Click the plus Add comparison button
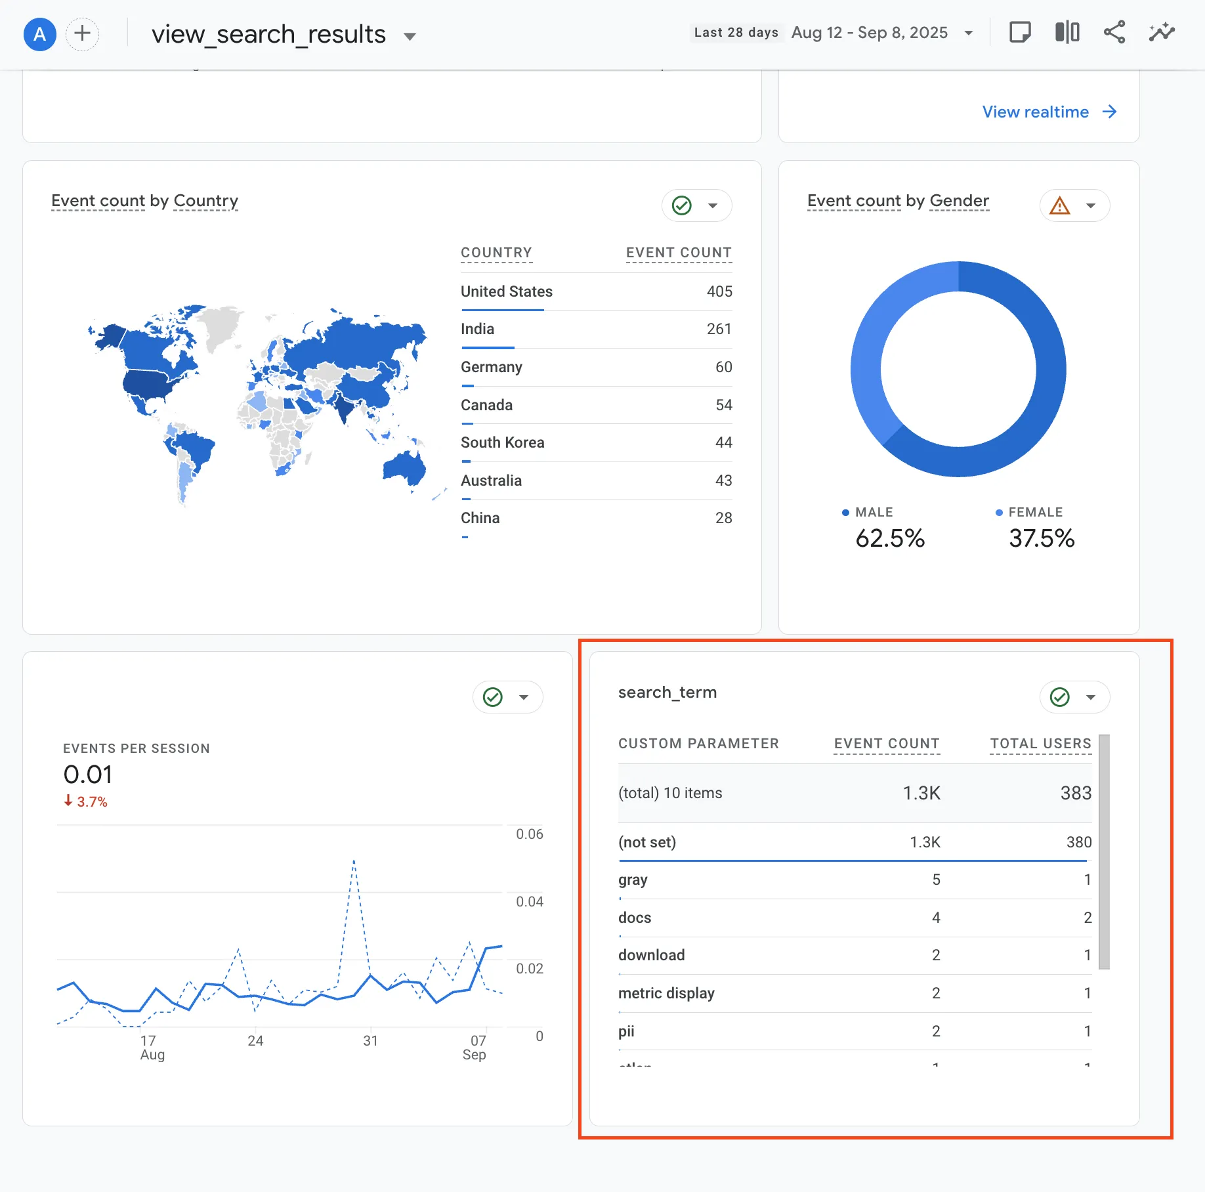Screen dimensions: 1205x1192 [x=83, y=33]
